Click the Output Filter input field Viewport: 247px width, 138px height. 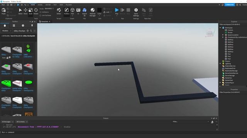tap(191, 122)
